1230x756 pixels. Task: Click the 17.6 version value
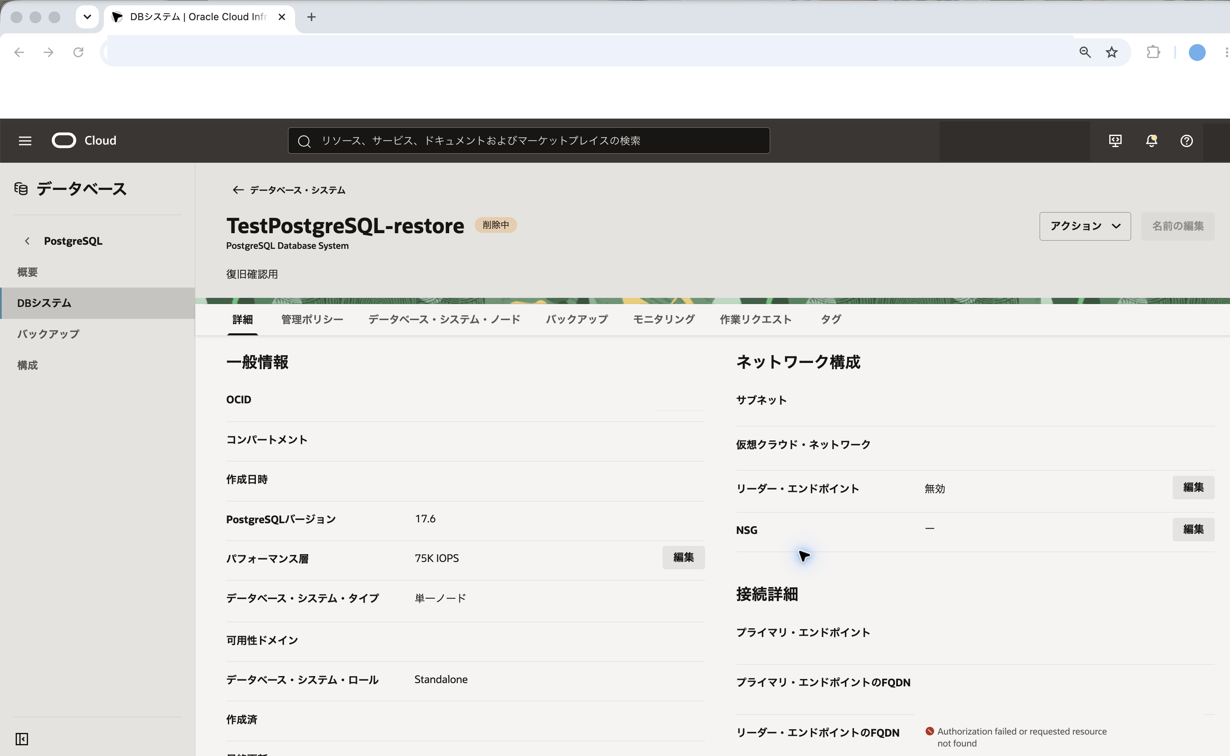[x=425, y=519]
